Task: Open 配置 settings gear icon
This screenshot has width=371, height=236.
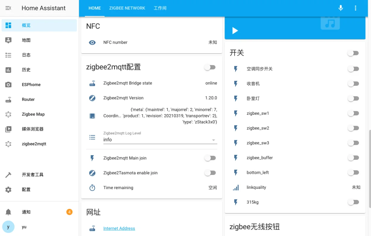Action: click(8, 189)
